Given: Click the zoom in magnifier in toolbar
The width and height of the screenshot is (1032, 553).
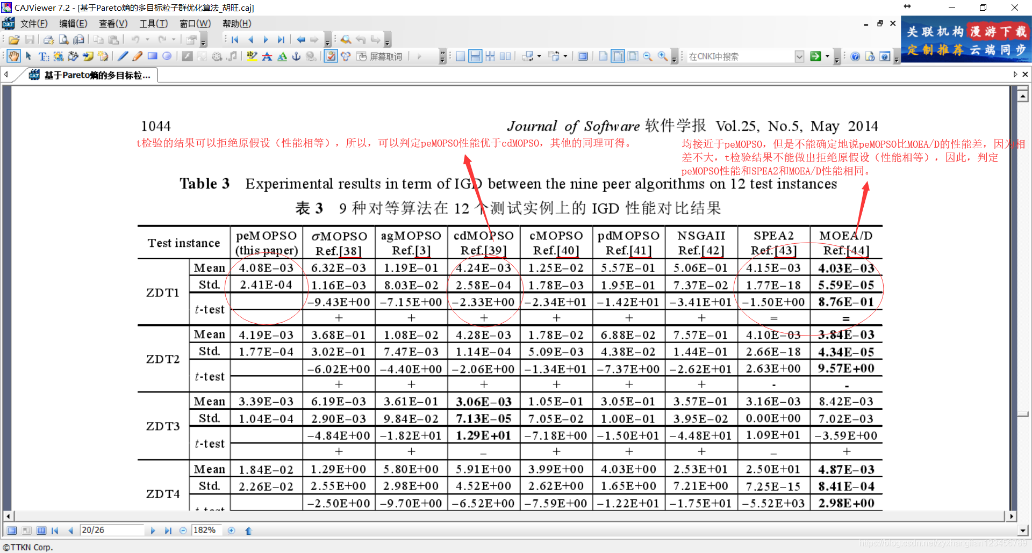Looking at the screenshot, I should (x=663, y=56).
